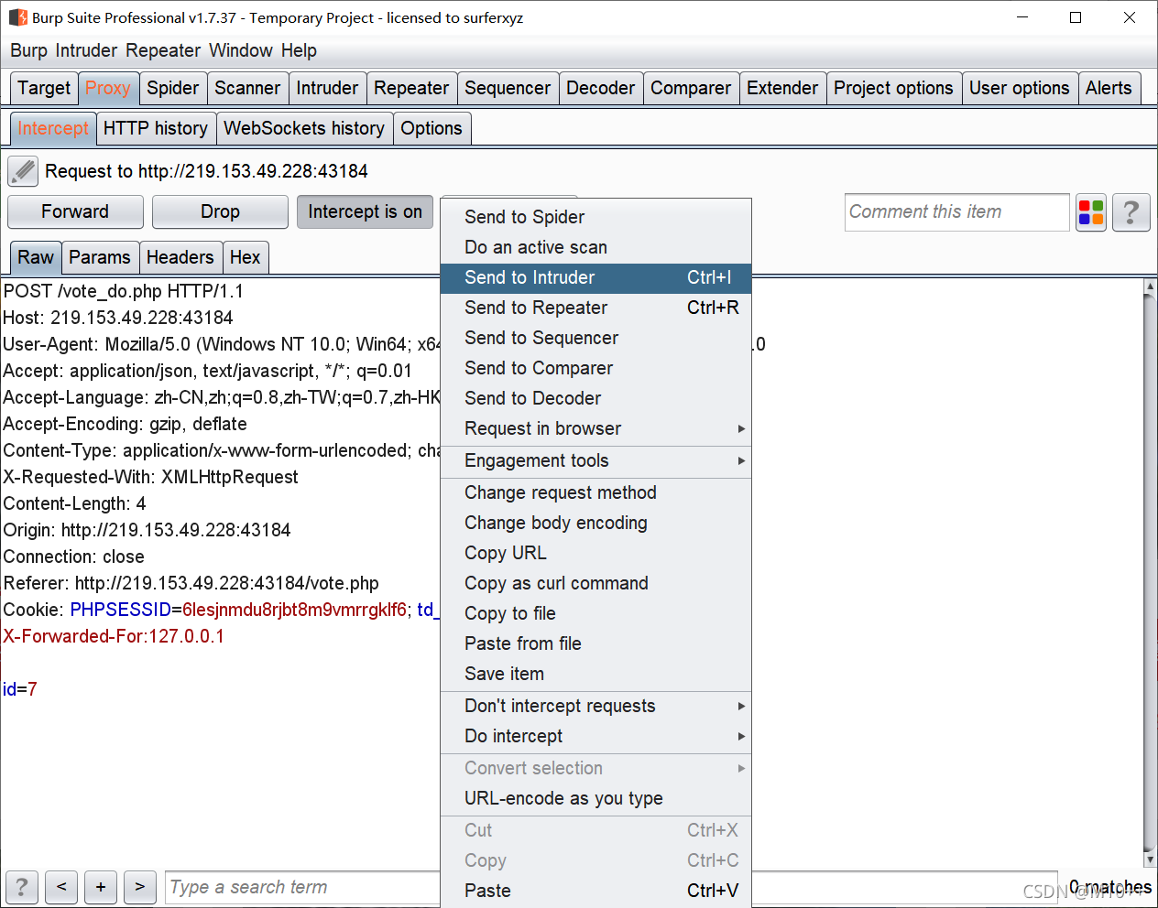Open the Window menu
The image size is (1158, 908).
(241, 50)
